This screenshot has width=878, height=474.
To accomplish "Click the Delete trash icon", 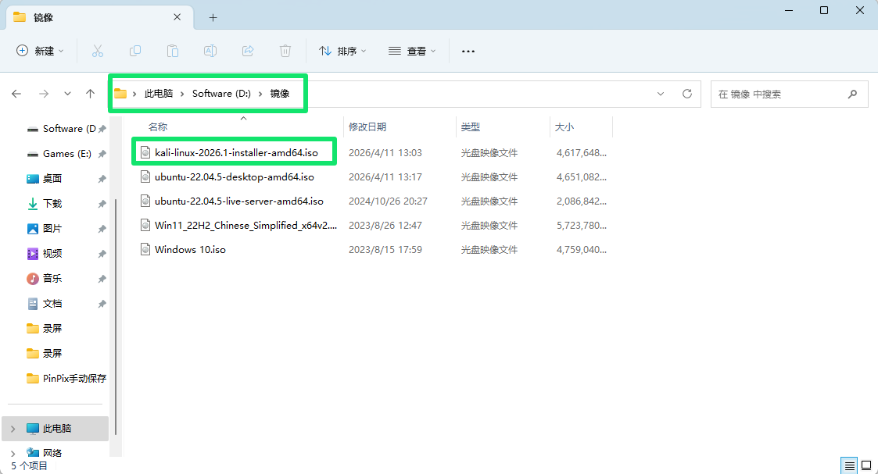I will click(x=285, y=51).
